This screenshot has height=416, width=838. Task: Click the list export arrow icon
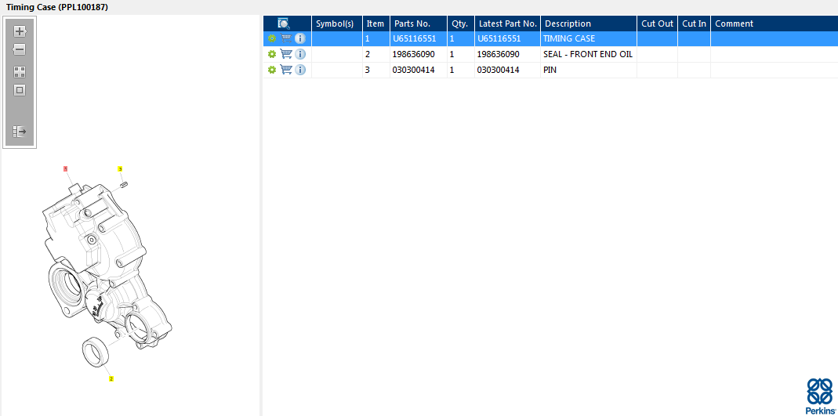pyautogui.click(x=20, y=132)
